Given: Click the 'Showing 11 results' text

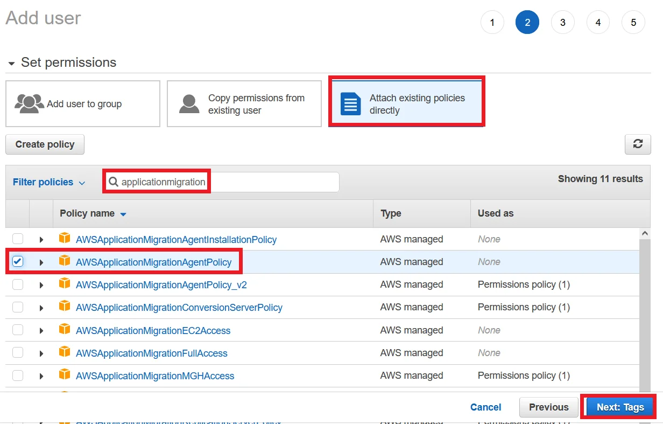Looking at the screenshot, I should [600, 179].
